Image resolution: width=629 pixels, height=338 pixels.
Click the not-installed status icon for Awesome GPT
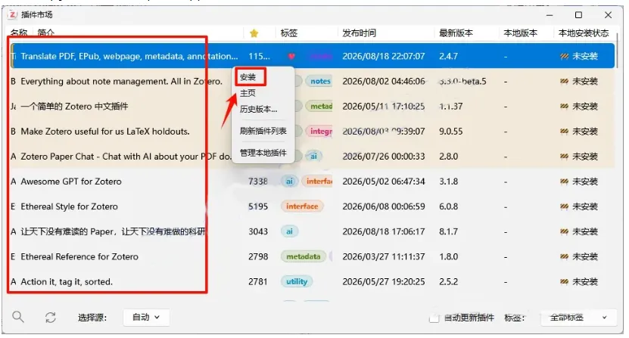[564, 181]
